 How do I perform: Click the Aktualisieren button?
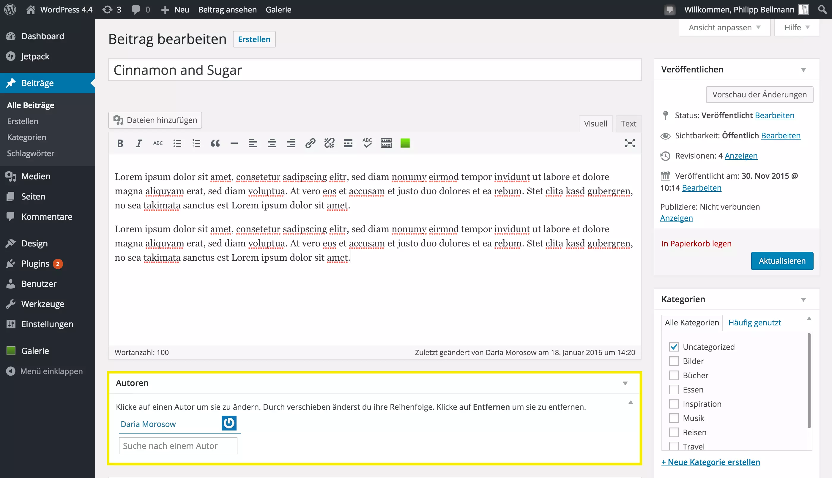tap(782, 260)
